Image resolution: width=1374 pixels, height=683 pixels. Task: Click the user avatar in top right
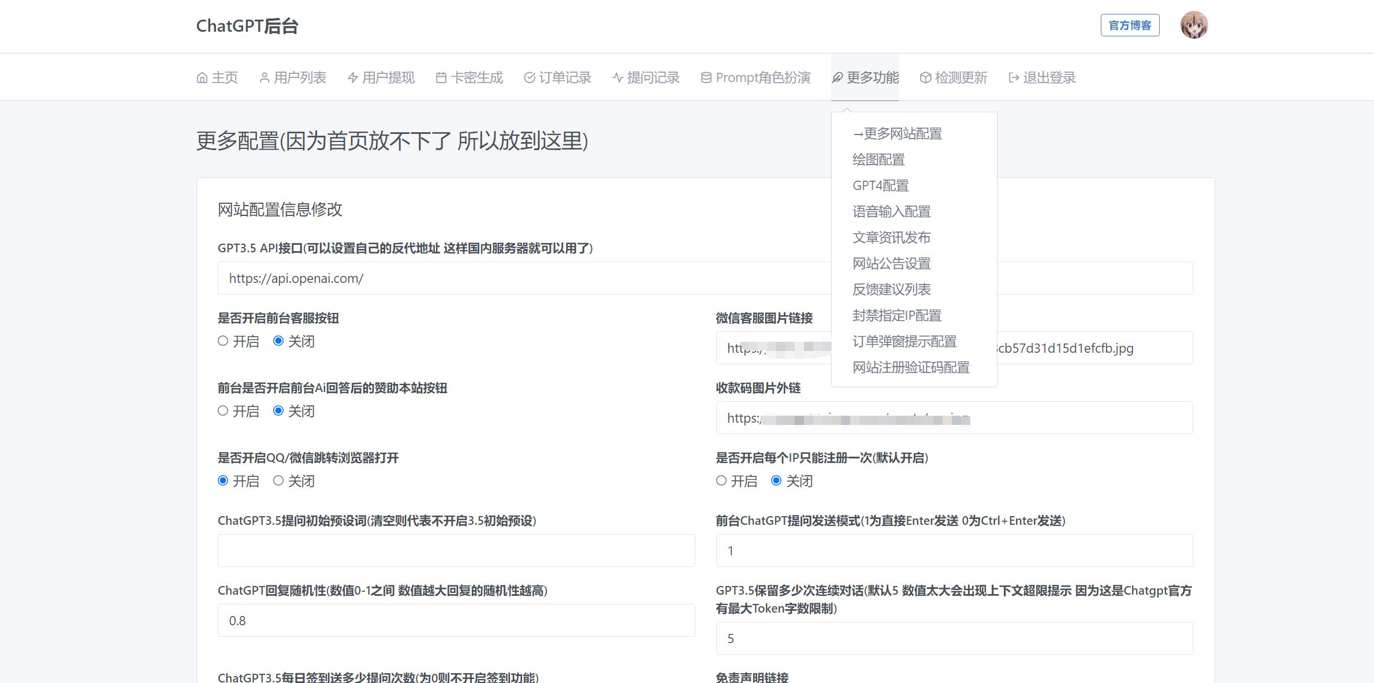(1196, 25)
